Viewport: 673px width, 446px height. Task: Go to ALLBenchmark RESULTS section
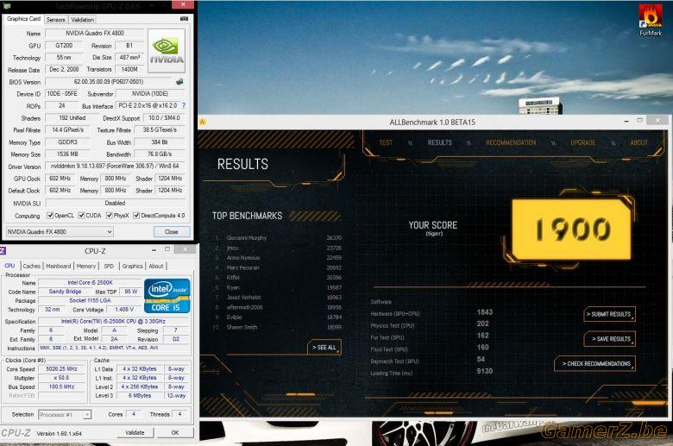click(x=439, y=142)
